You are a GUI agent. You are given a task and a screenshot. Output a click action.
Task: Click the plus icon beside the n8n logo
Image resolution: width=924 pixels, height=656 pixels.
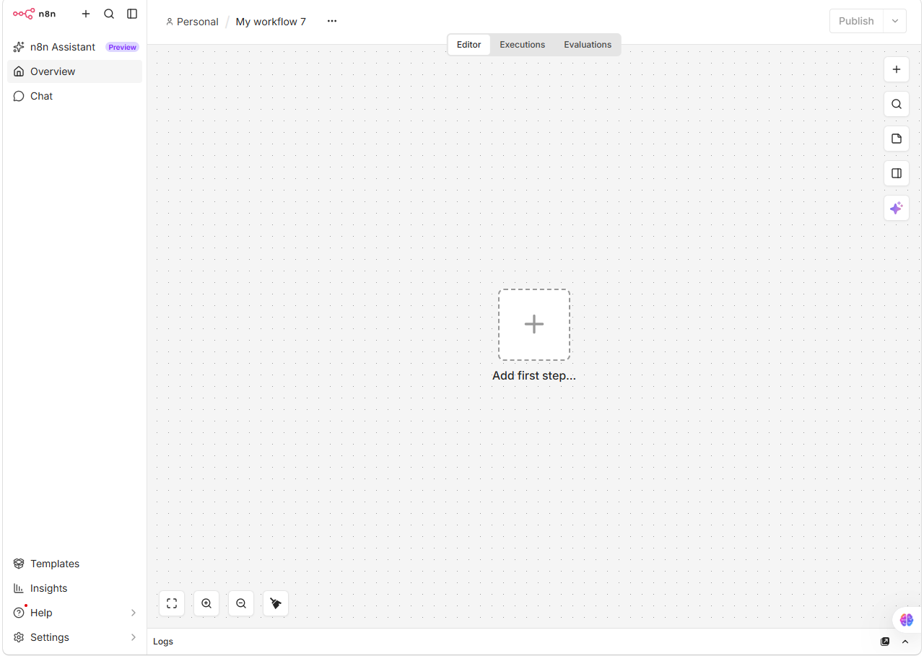tap(86, 14)
